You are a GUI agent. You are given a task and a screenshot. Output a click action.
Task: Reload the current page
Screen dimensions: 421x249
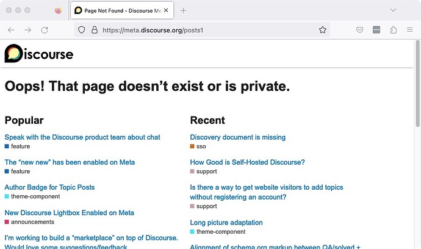click(x=45, y=30)
